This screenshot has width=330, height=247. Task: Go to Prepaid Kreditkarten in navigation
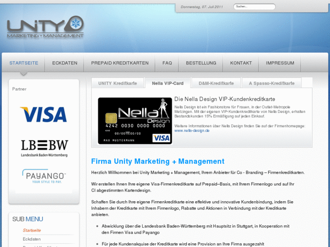click(120, 63)
